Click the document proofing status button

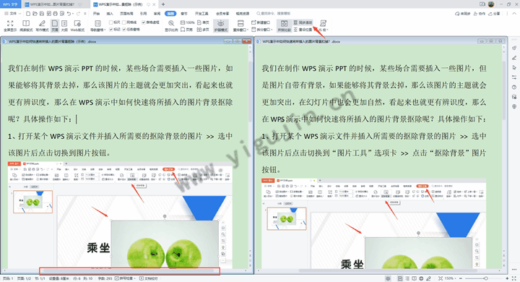(149, 278)
